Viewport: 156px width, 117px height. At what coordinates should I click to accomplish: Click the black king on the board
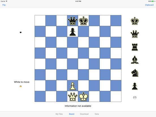click(83, 21)
